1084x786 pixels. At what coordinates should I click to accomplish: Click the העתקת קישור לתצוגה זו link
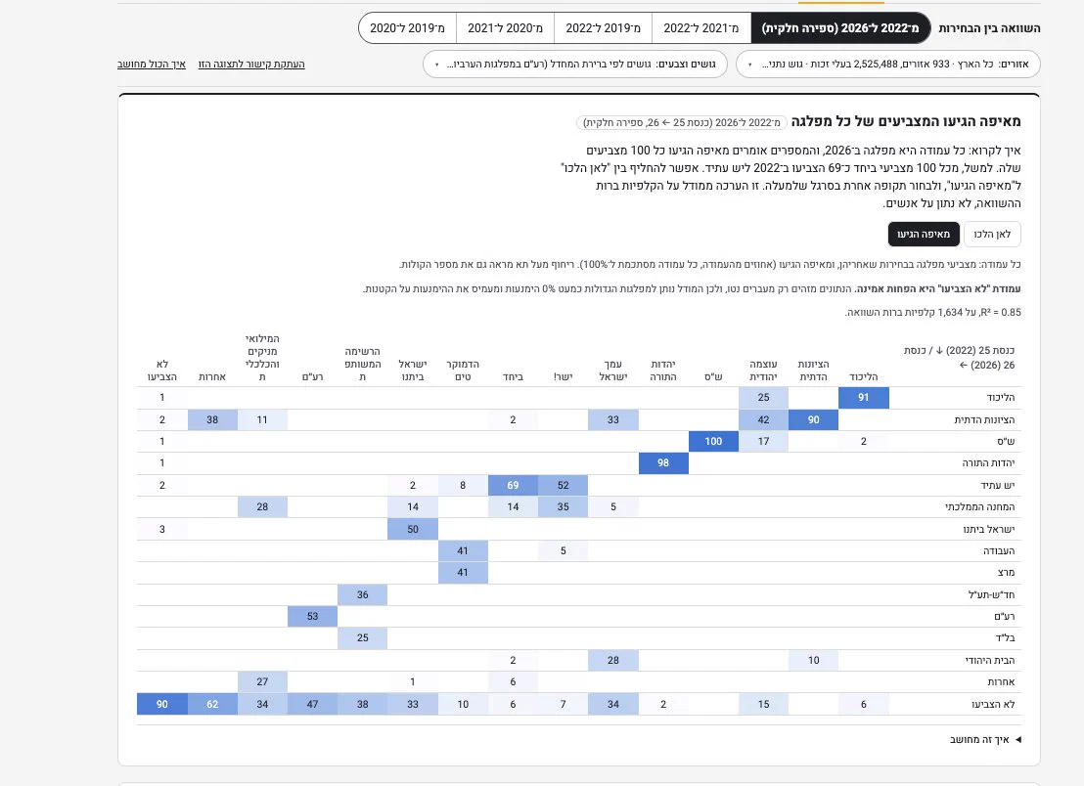coord(251,65)
